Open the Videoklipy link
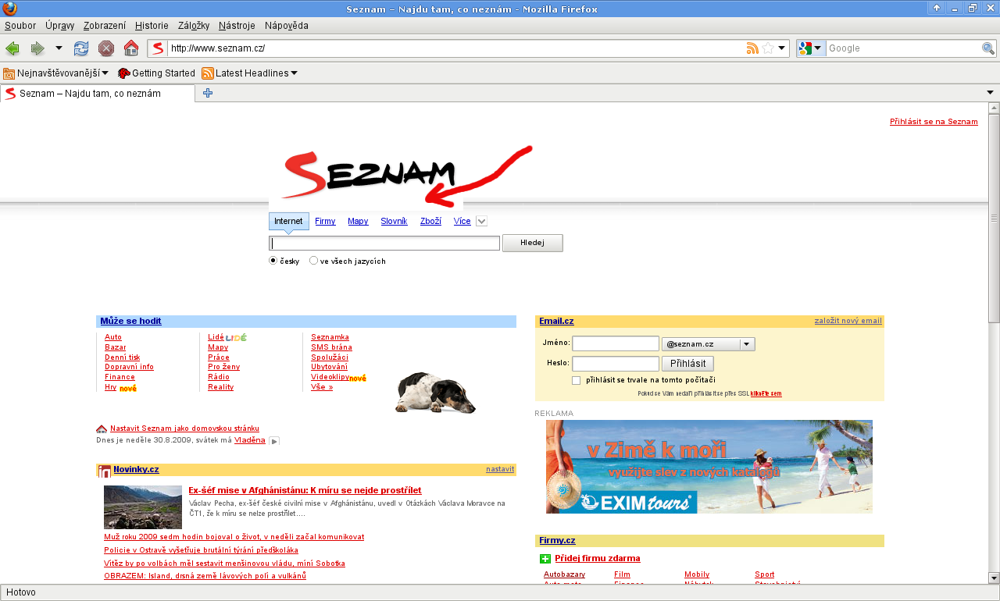The height and width of the screenshot is (601, 1000). (x=330, y=377)
